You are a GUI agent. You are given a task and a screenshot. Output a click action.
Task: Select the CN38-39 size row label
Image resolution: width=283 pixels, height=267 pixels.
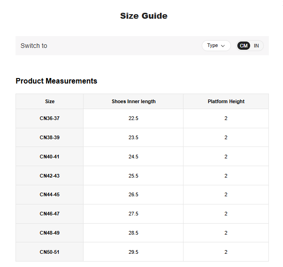(x=50, y=137)
